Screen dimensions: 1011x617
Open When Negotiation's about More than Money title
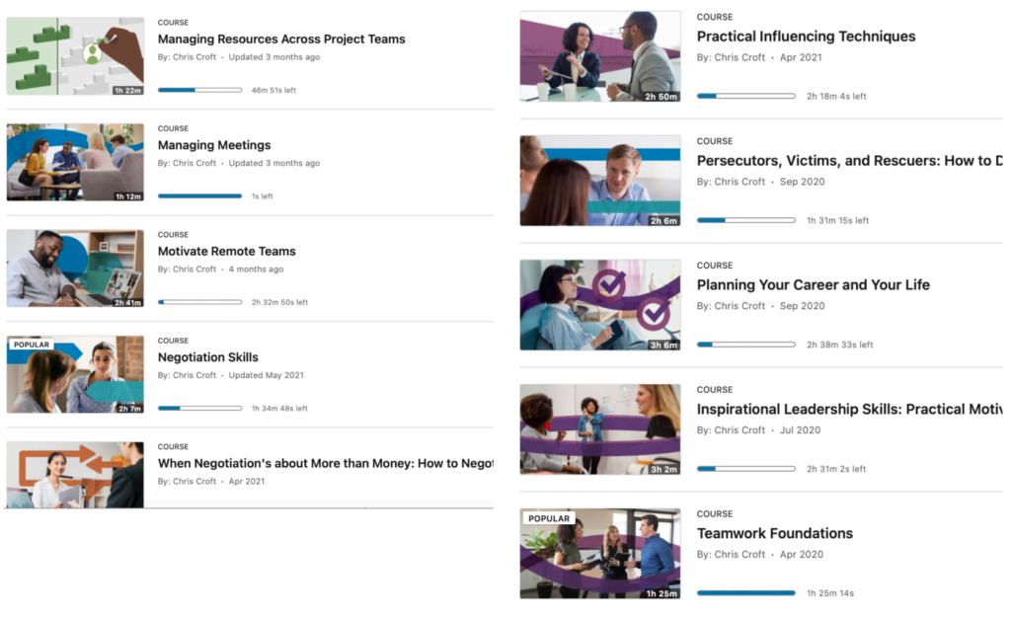click(325, 463)
